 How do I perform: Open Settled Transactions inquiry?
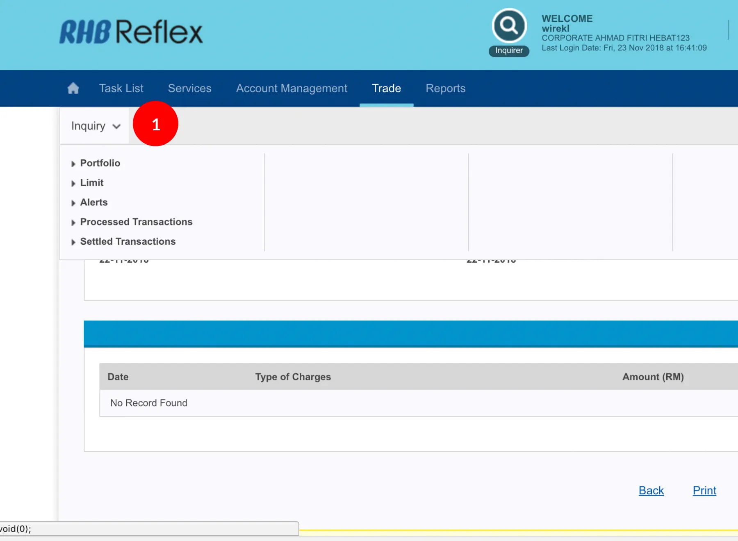coord(128,241)
